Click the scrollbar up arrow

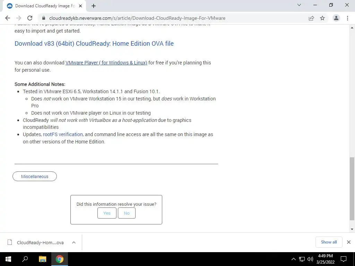[352, 28]
